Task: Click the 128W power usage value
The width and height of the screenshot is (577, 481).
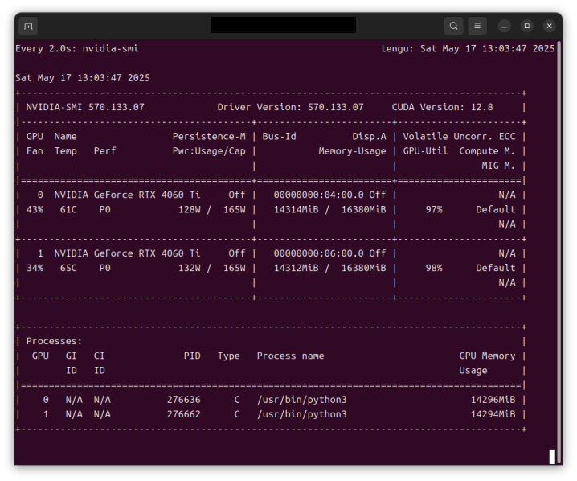Action: pos(190,210)
